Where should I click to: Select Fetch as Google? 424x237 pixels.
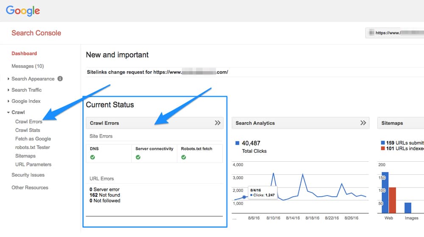point(33,139)
